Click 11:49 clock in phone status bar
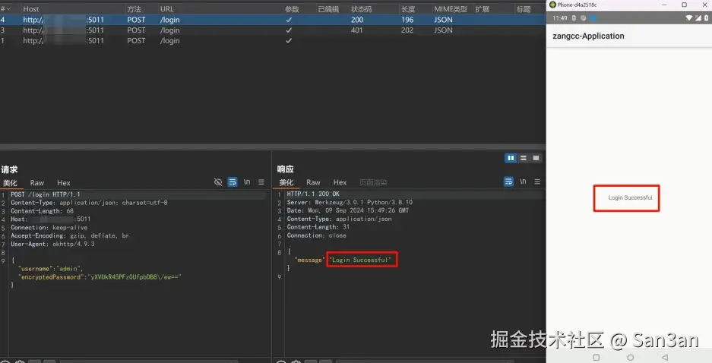The width and height of the screenshot is (712, 363). click(x=560, y=17)
